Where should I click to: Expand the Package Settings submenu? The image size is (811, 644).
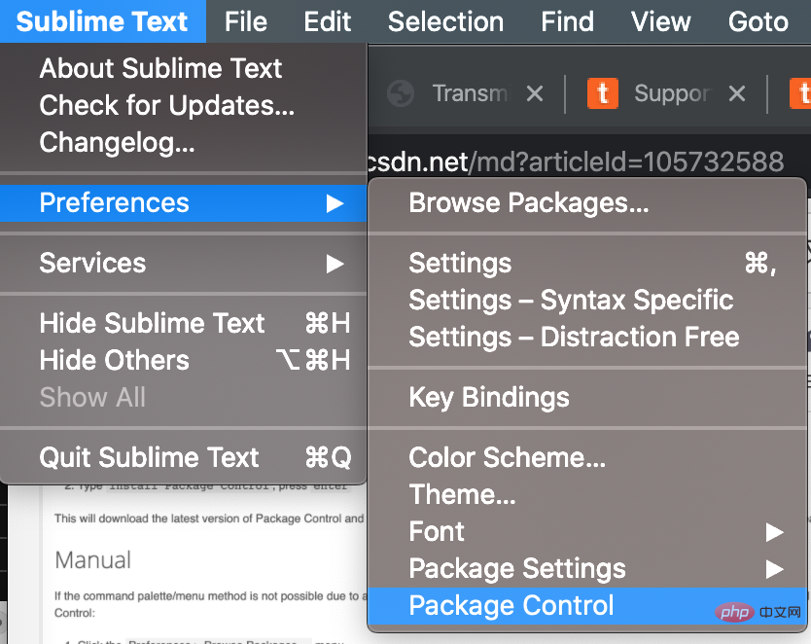[587, 569]
